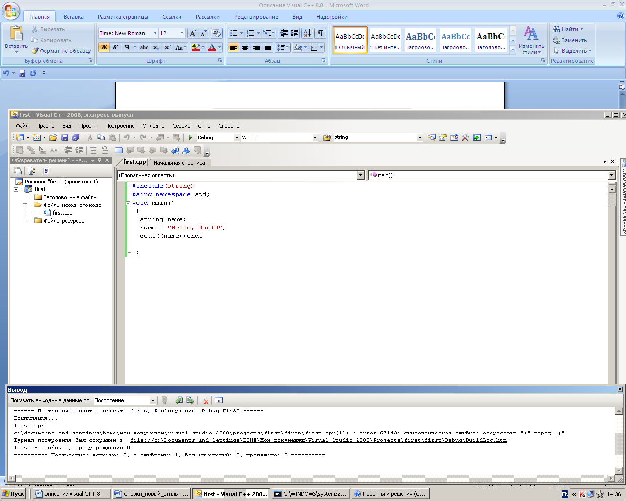
Task: Switch to Начальная страница tab
Action: coord(179,163)
